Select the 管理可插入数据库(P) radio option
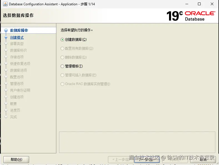Viewport: 219px width, 165px height. [x=62, y=75]
